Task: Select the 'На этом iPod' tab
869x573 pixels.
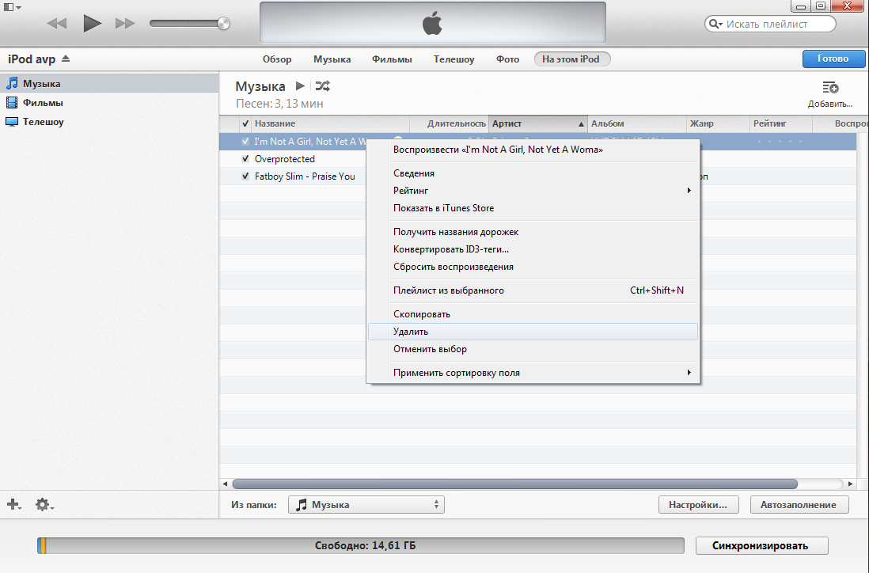Action: 572,59
